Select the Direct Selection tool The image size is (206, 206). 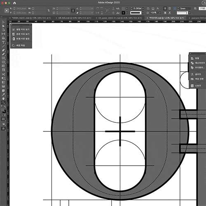click(3, 26)
